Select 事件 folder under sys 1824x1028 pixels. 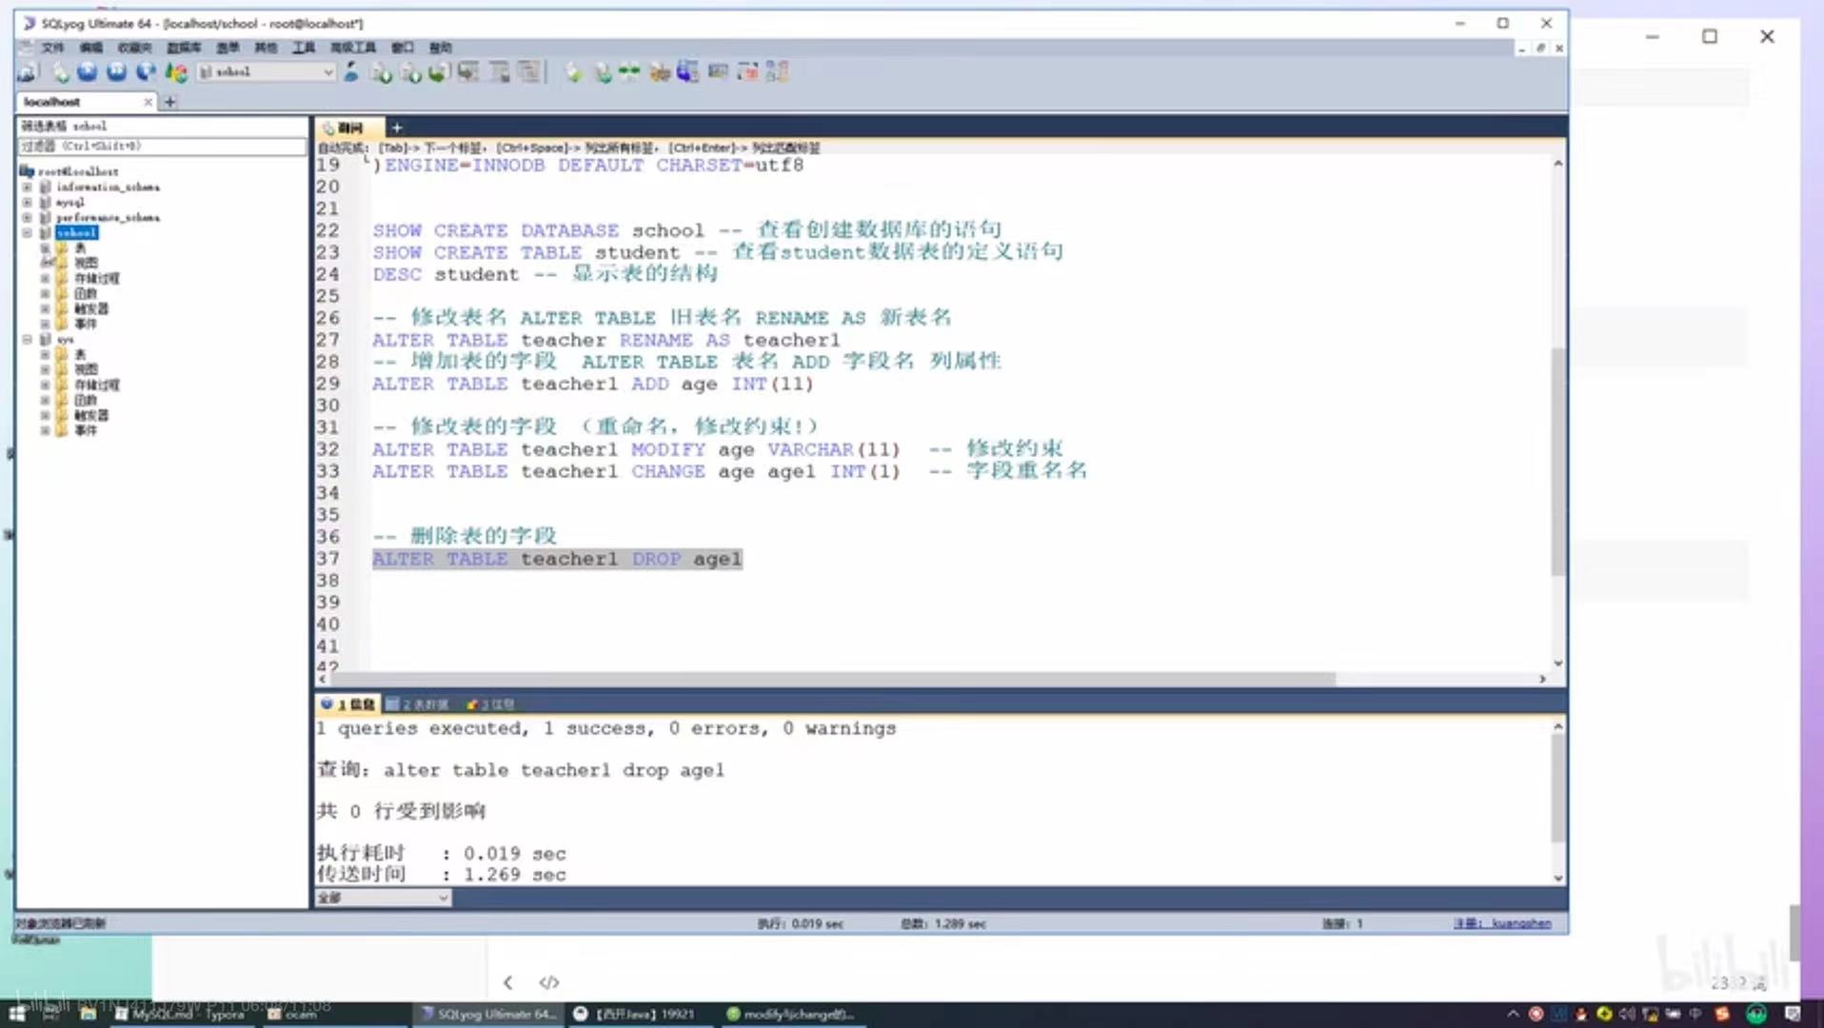[x=86, y=431]
